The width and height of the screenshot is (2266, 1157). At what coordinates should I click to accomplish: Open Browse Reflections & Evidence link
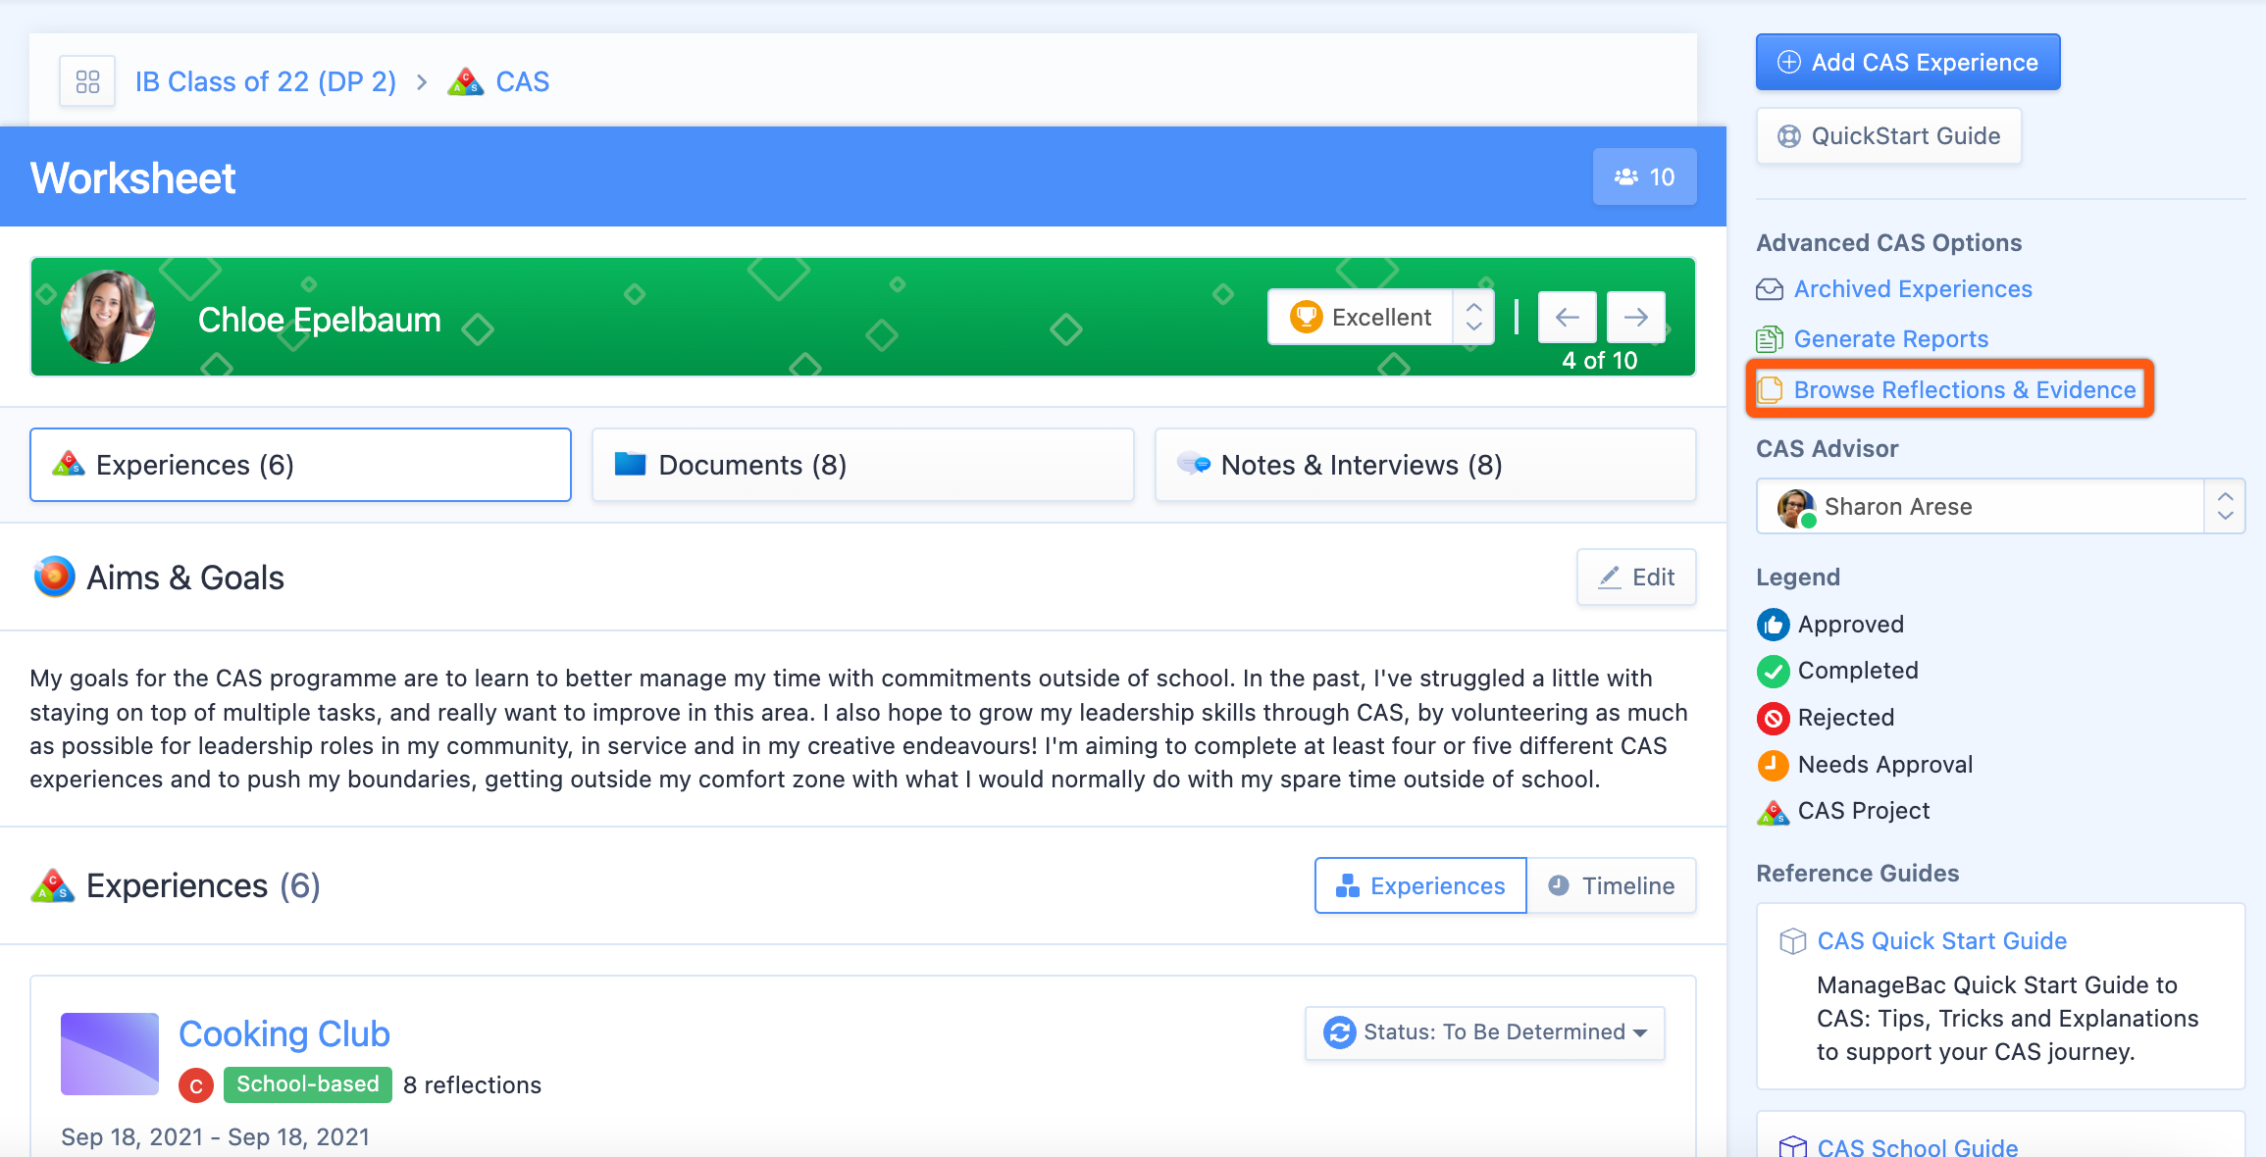[x=1964, y=389]
